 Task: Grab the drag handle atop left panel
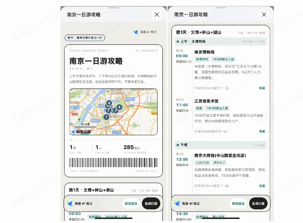(113, 8)
